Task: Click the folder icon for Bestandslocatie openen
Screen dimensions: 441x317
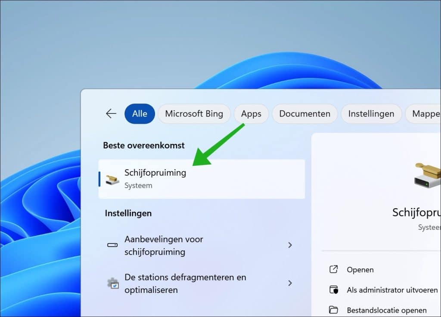Action: tap(333, 310)
